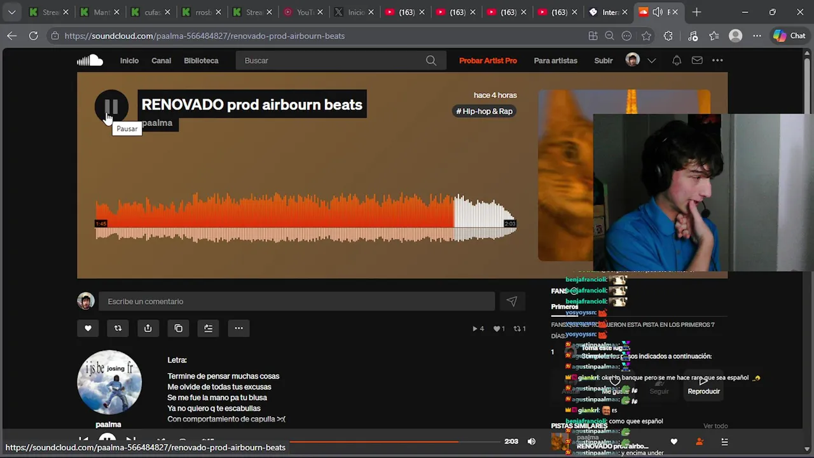View the reposts count showing 1

tap(520, 329)
